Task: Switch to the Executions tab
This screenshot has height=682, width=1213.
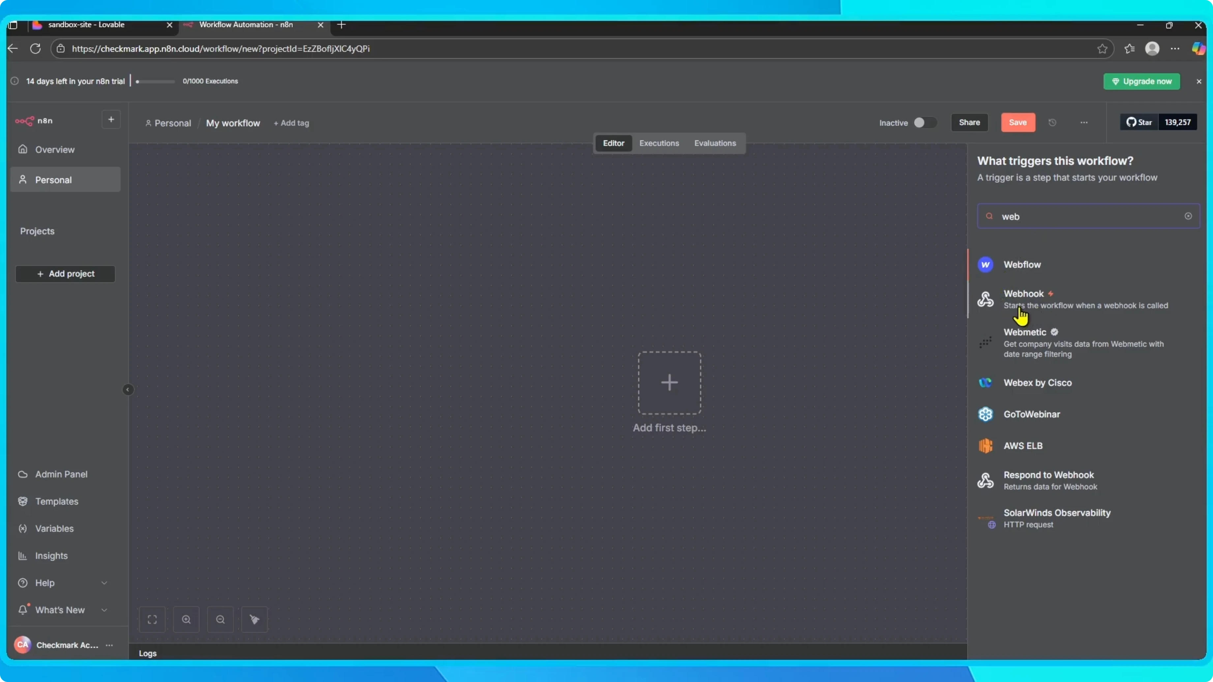Action: 659,144
